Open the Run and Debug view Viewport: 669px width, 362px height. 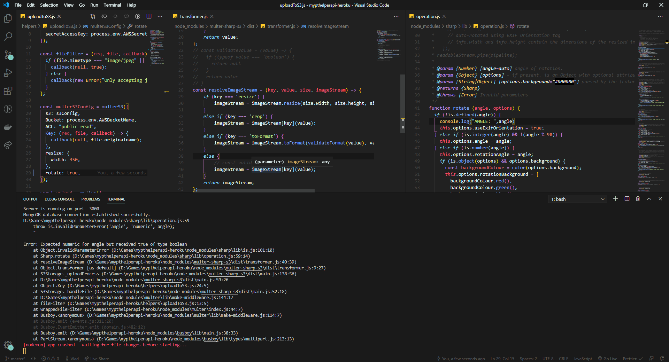click(8, 73)
